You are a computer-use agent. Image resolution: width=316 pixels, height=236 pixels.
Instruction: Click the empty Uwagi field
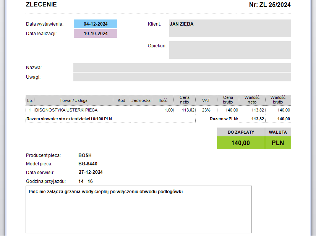click(x=182, y=77)
